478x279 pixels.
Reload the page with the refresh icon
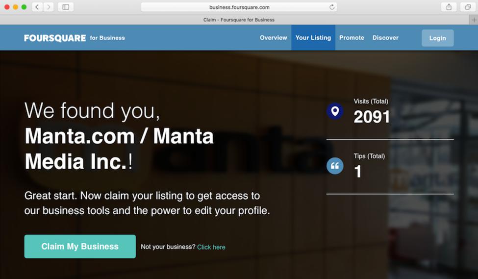coord(332,7)
